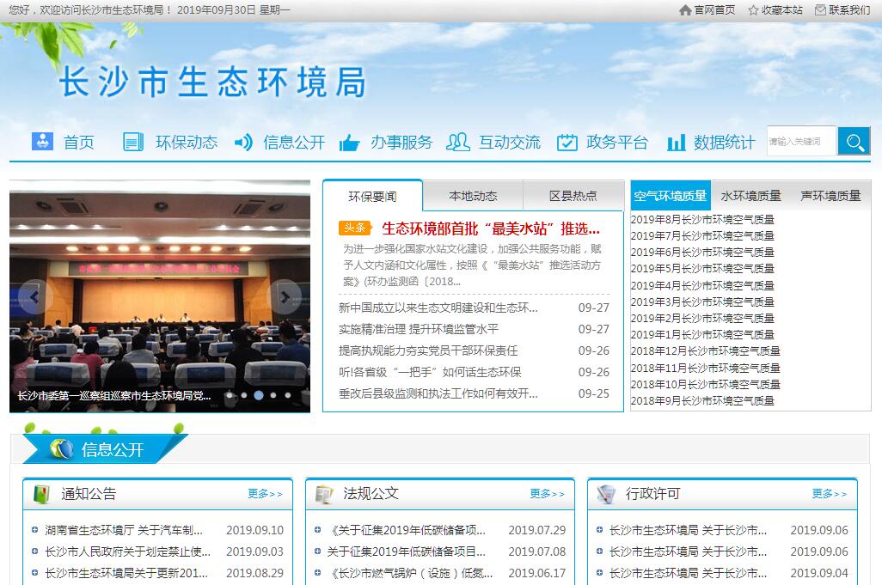Open notice 长沙市生态环境局关于更新201...

126,573
